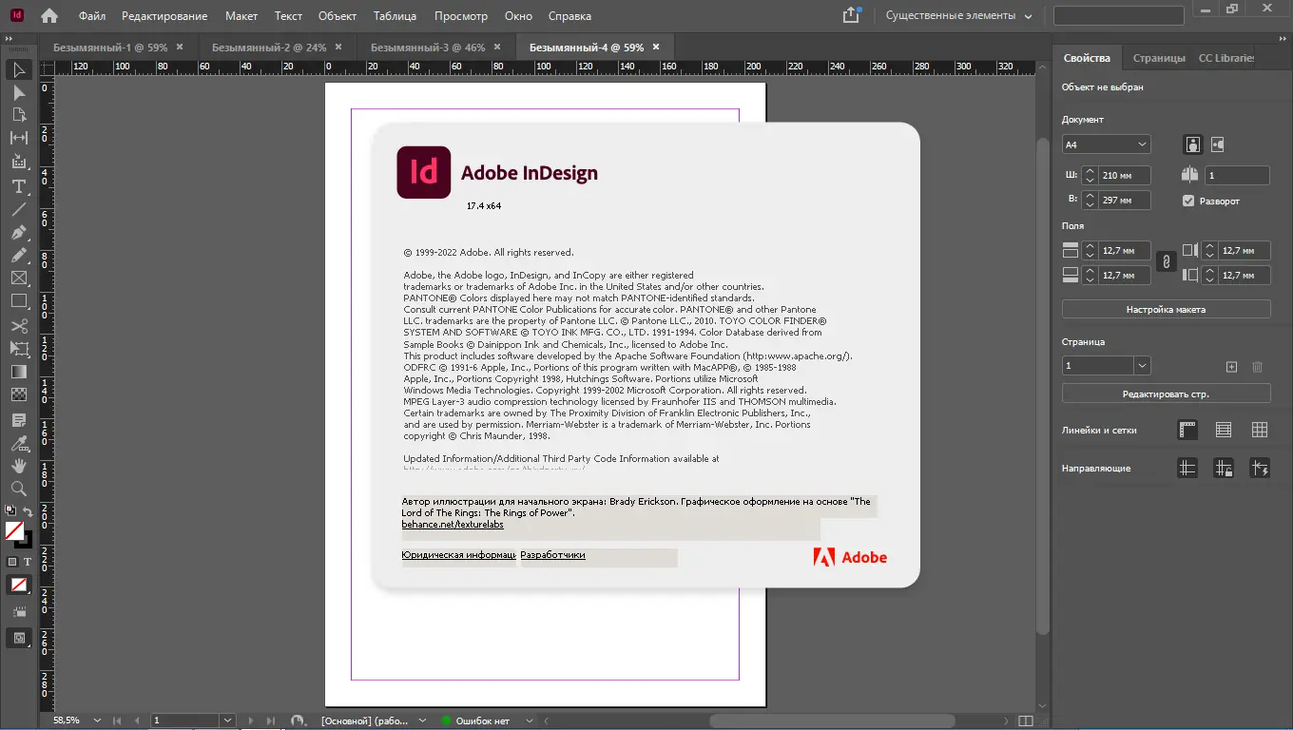This screenshot has width=1293, height=730.
Task: Select the Pen tool
Action: point(18,232)
